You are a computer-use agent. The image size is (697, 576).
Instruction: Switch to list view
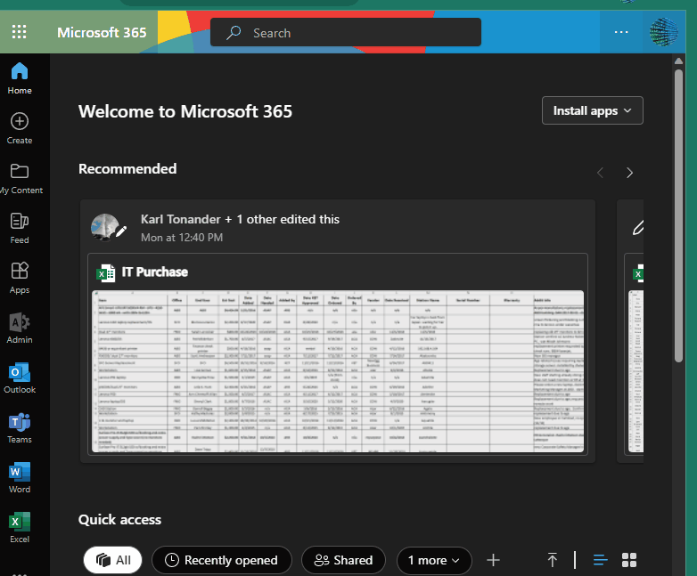(x=600, y=560)
